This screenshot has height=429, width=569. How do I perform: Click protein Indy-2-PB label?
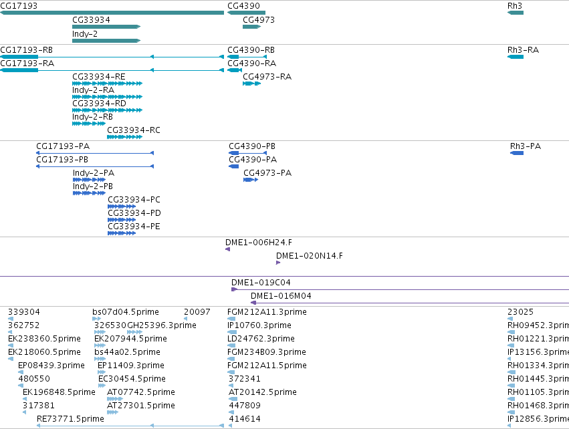click(x=93, y=186)
